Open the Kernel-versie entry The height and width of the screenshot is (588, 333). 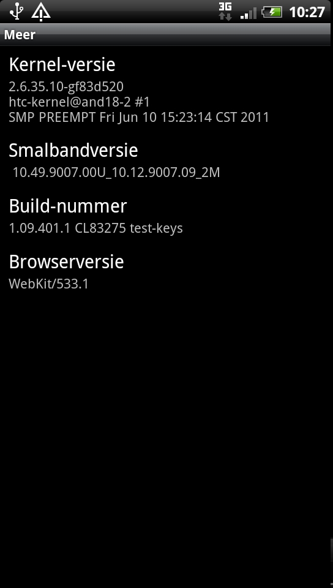pyautogui.click(x=166, y=89)
